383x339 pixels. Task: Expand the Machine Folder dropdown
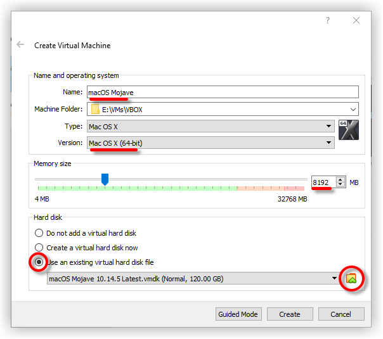click(352, 109)
